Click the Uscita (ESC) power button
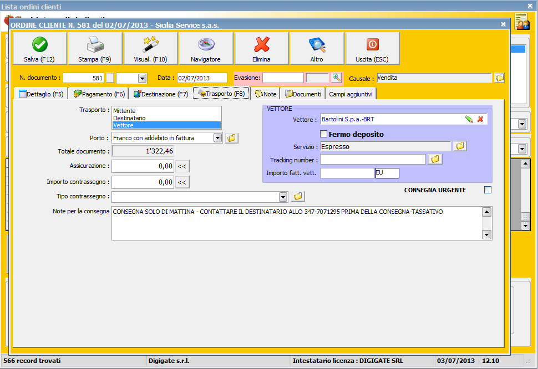Image resolution: width=538 pixels, height=369 pixels. click(x=372, y=48)
